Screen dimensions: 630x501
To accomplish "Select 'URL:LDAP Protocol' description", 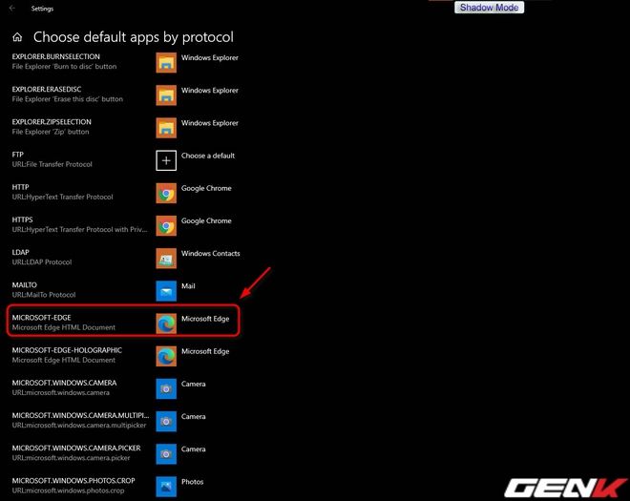I will pyautogui.click(x=42, y=261).
